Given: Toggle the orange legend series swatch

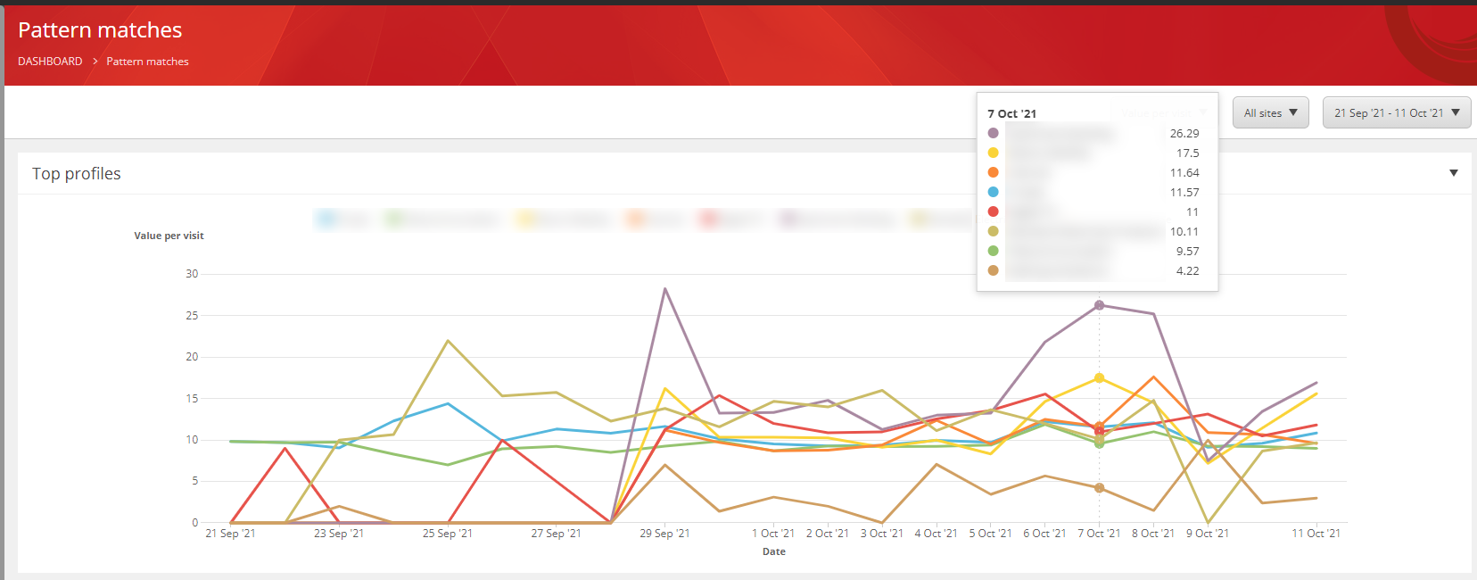Looking at the screenshot, I should (x=636, y=219).
